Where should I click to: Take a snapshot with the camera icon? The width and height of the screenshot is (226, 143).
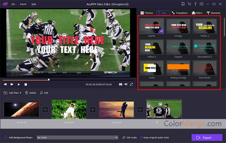(x=121, y=84)
